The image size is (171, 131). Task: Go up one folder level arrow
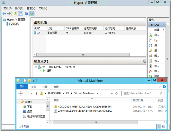click(x=36, y=94)
